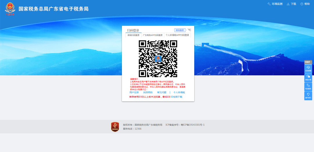Click the login QR code image
This screenshot has height=152, width=314.
click(x=158, y=59)
